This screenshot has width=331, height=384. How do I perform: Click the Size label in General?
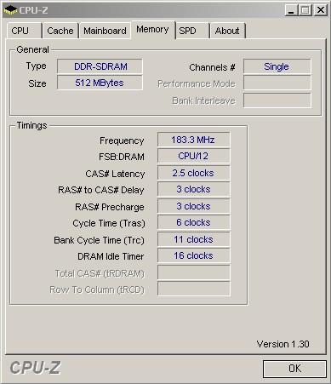pos(37,83)
